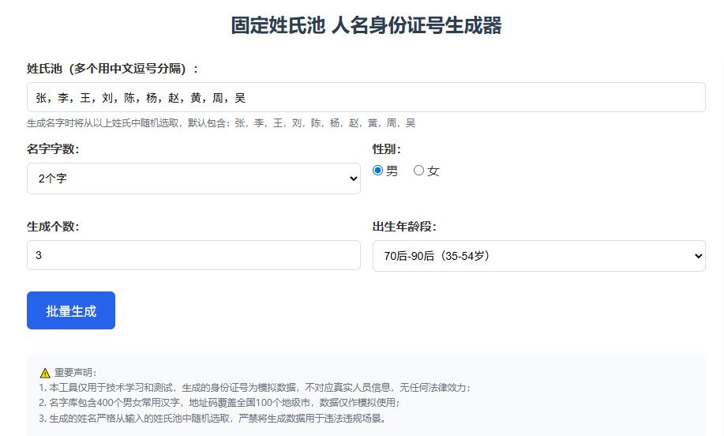724x436 pixels.
Task: Click the 生成个数 input containing 3
Action: pyautogui.click(x=193, y=255)
